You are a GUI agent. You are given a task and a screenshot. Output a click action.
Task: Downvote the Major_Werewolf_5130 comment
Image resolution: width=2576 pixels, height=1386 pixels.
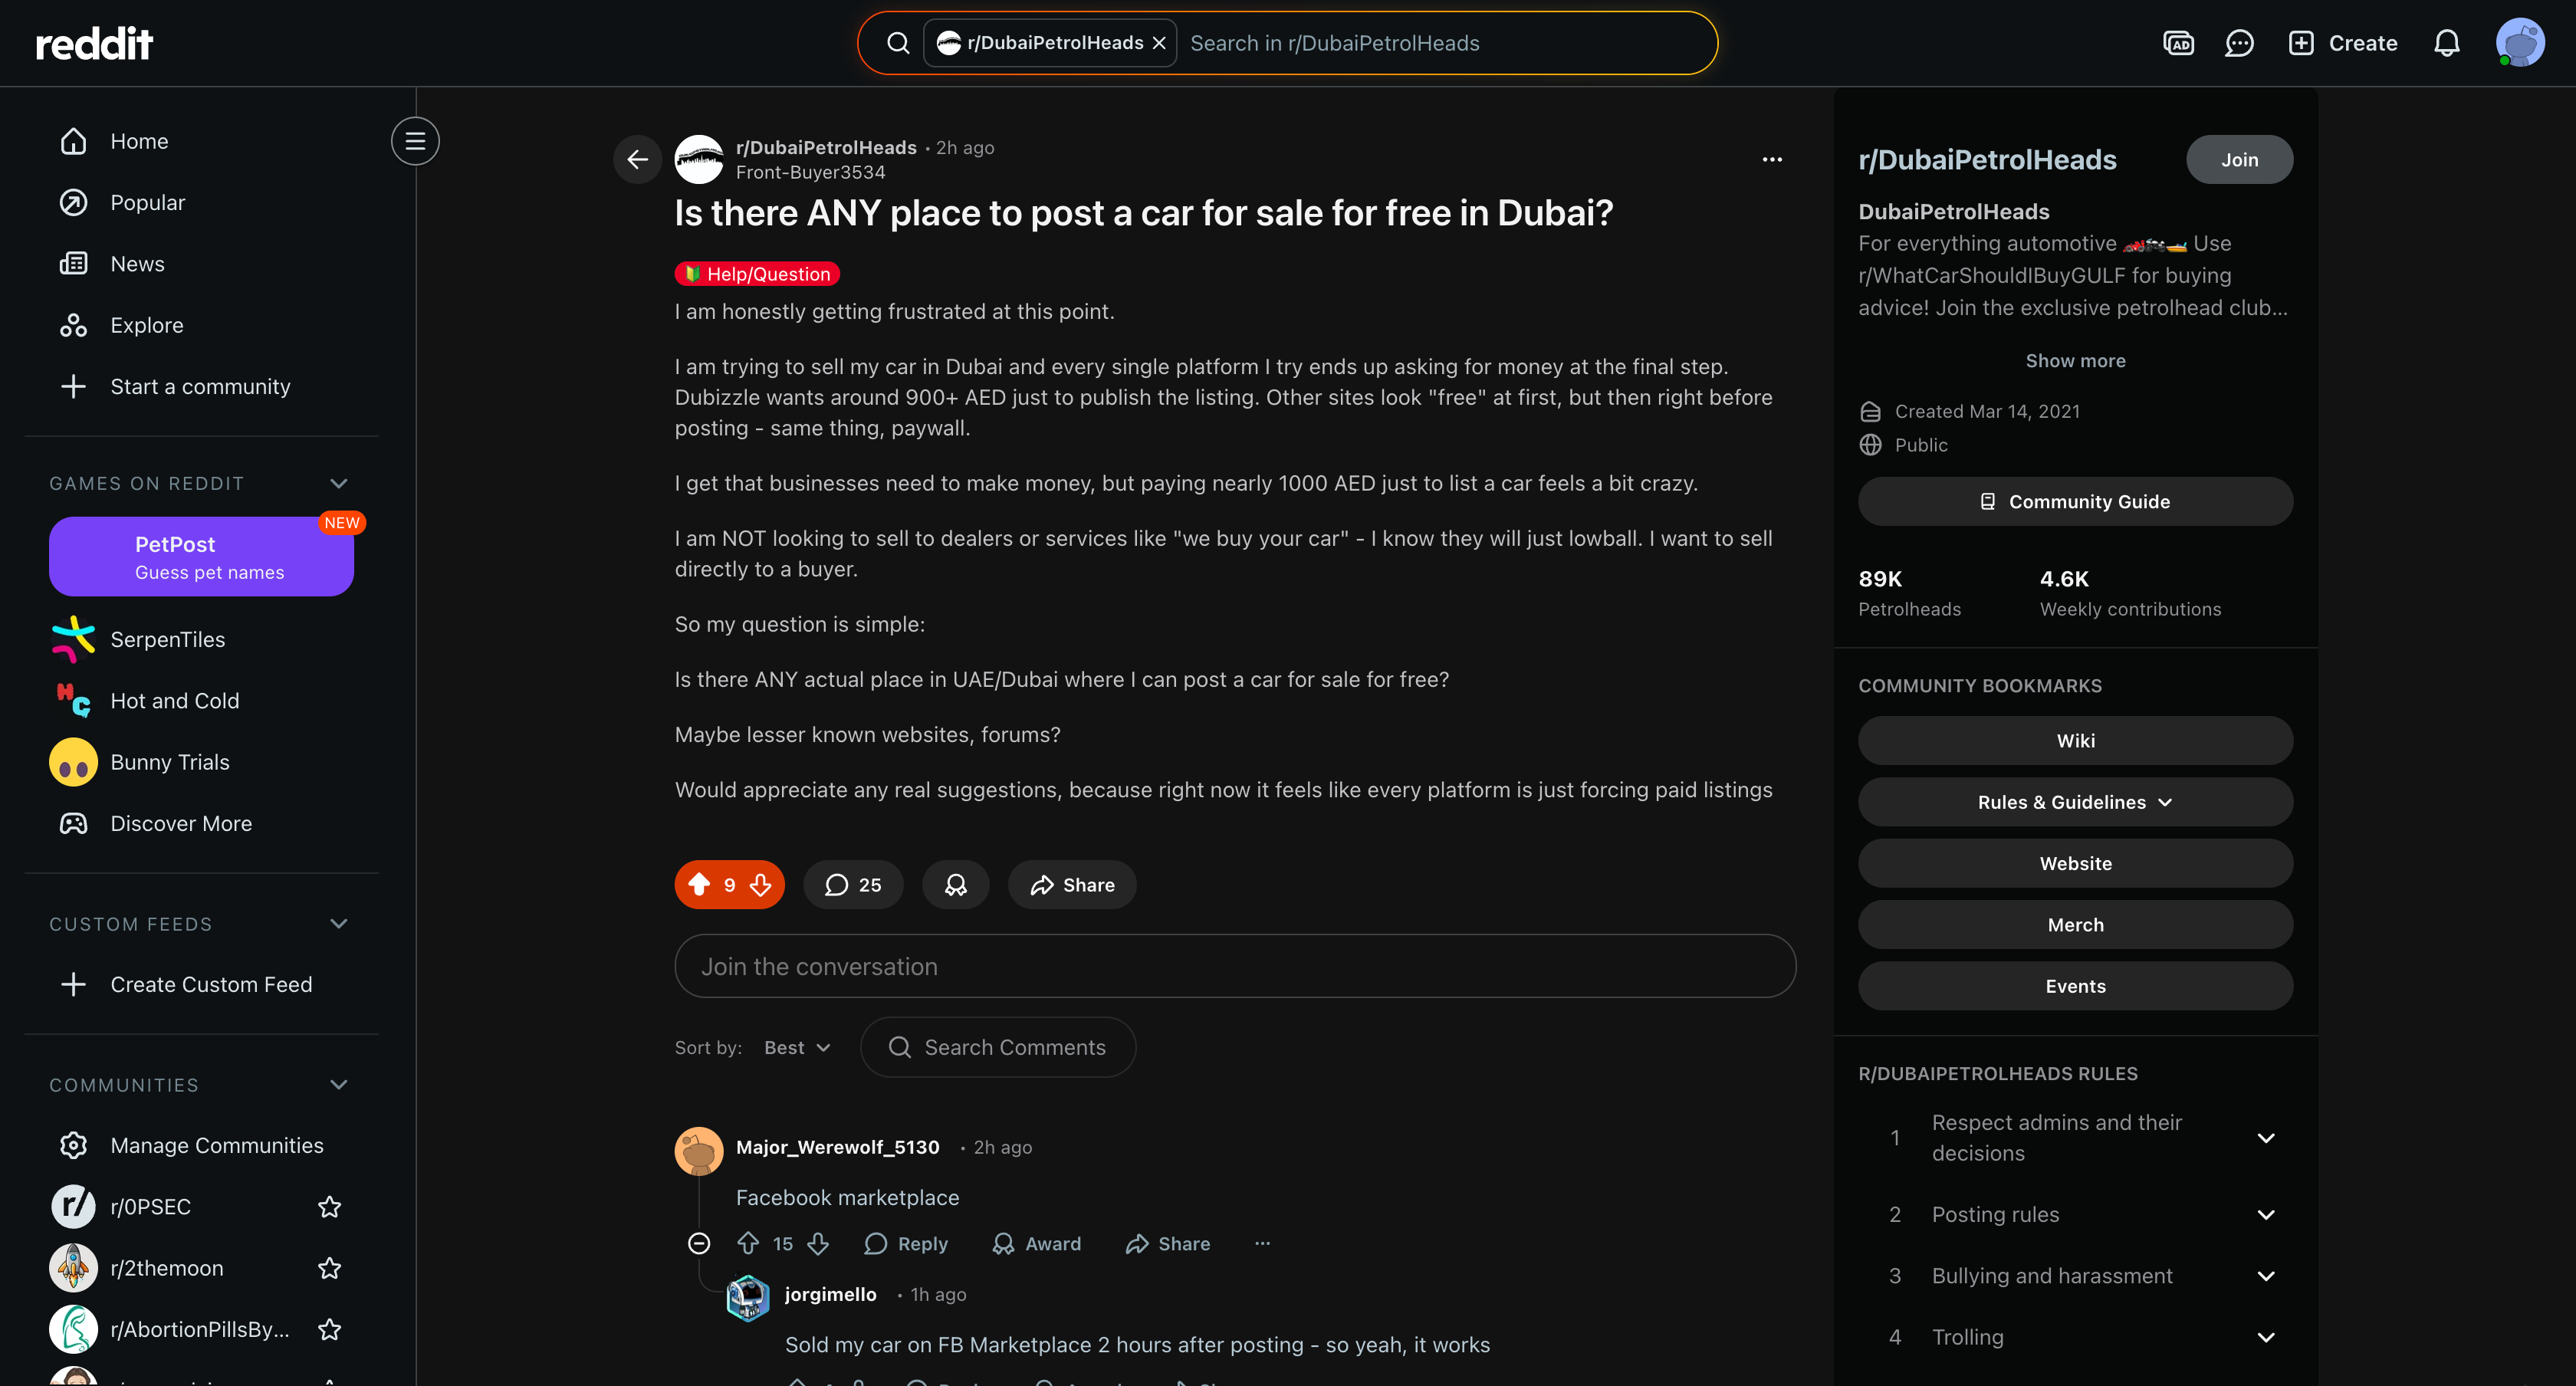click(818, 1243)
